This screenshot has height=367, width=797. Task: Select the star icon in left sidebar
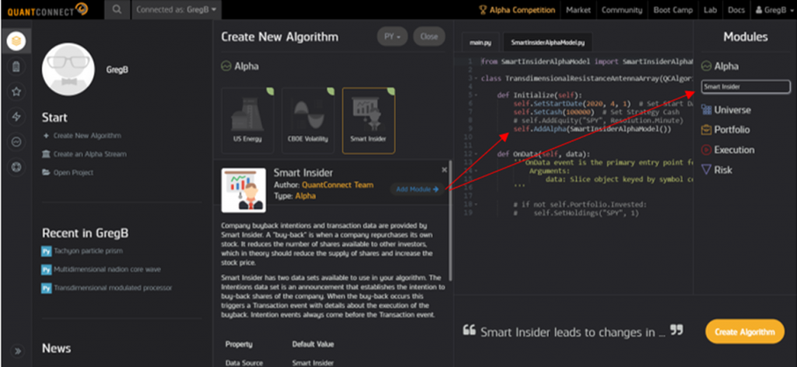(16, 92)
